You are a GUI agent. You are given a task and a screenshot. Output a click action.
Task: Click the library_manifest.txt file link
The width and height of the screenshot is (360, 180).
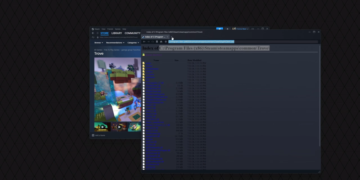point(155,122)
